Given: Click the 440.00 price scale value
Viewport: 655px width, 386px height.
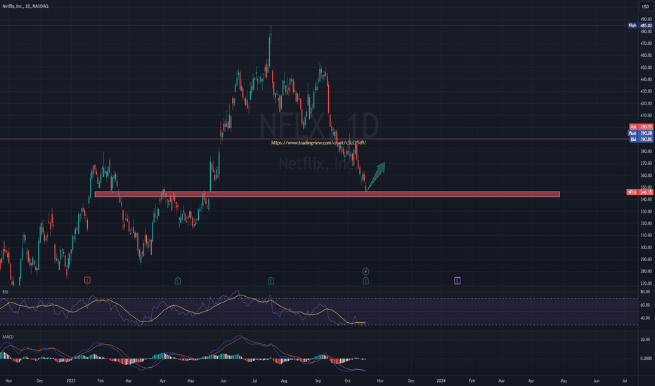Looking at the screenshot, I should (646, 79).
